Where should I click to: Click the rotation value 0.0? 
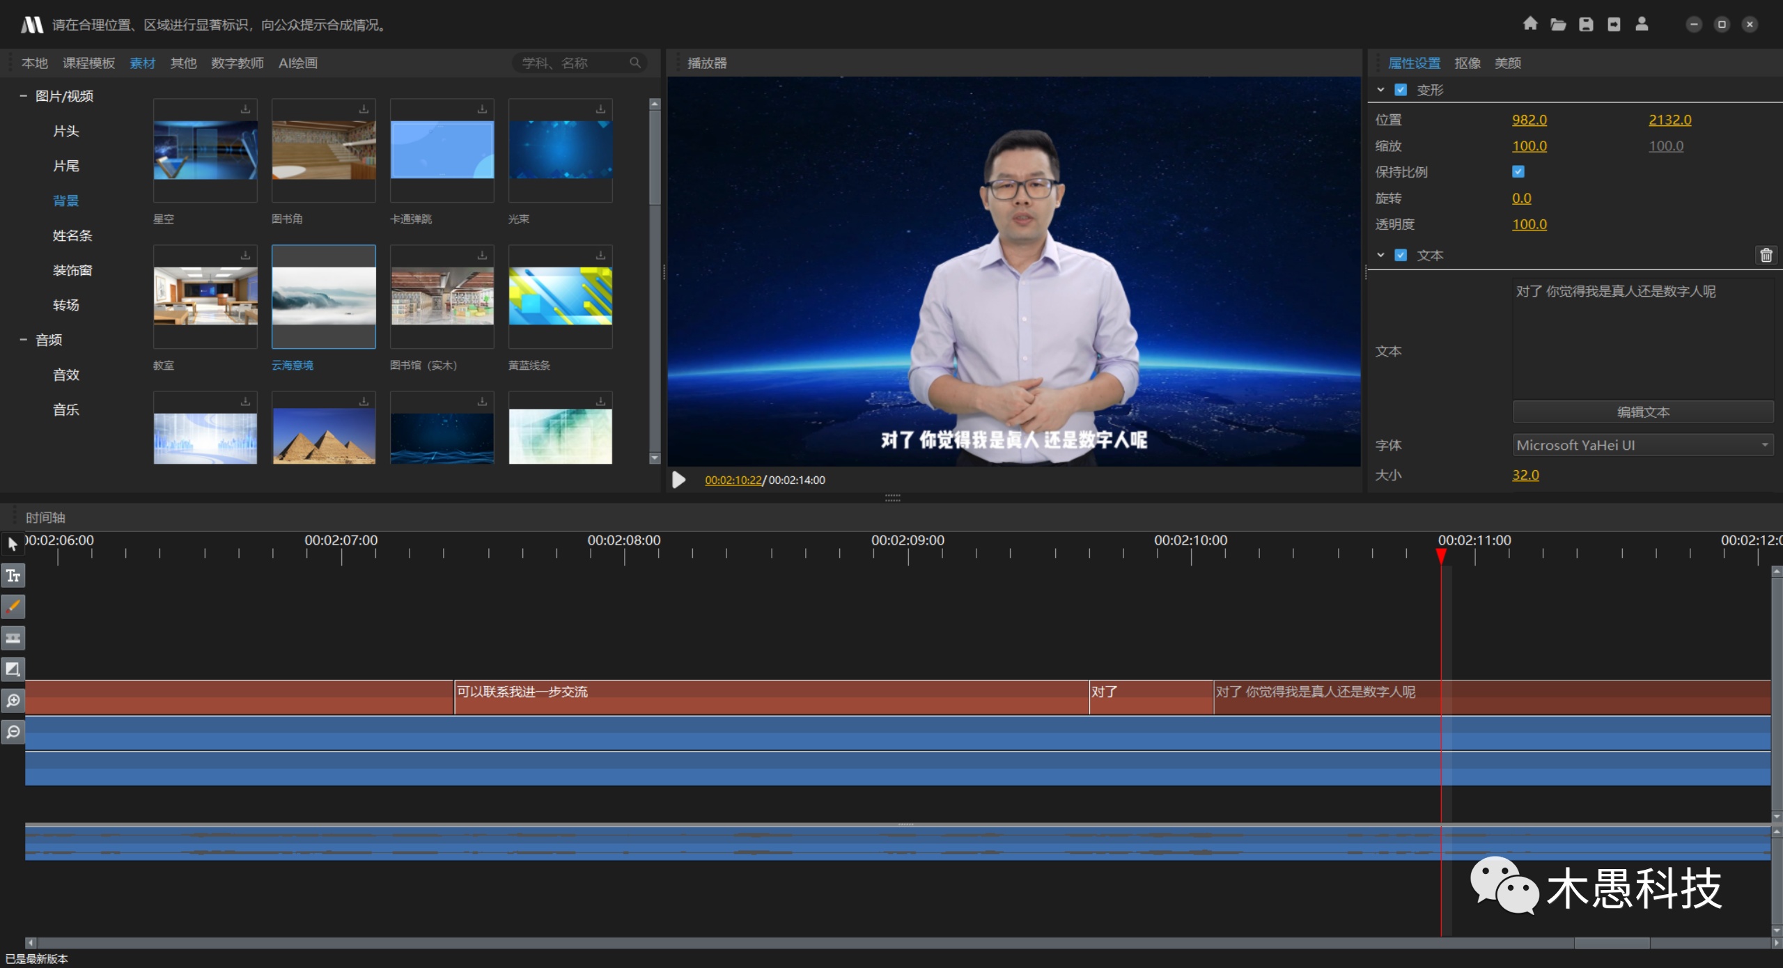coord(1522,198)
